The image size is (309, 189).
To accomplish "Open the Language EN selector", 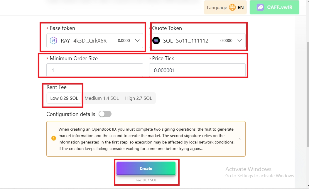I will [x=225, y=8].
